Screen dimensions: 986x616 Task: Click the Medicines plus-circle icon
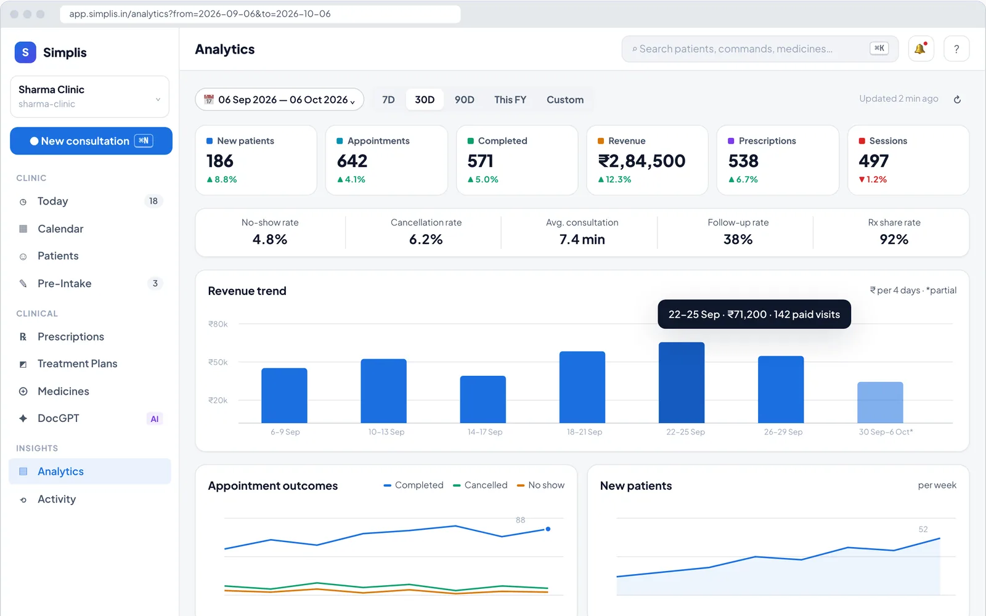click(23, 391)
